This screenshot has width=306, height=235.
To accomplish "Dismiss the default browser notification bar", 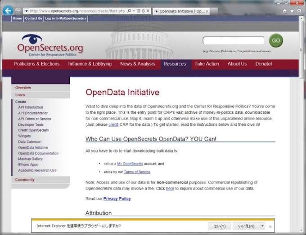I will (270, 226).
